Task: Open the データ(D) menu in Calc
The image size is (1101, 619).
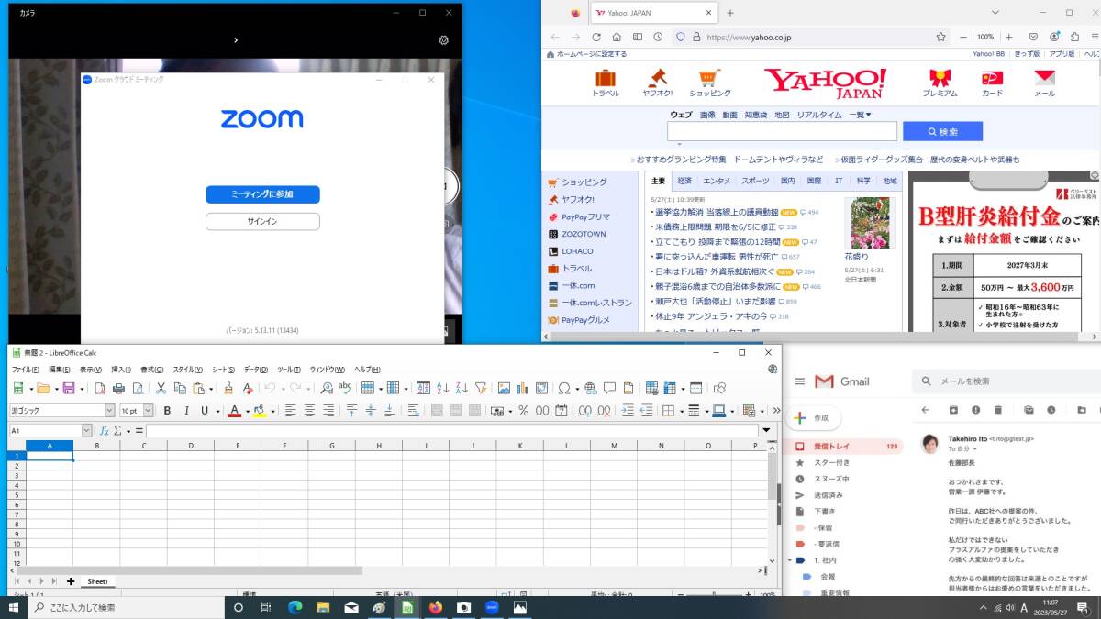Action: (x=256, y=369)
